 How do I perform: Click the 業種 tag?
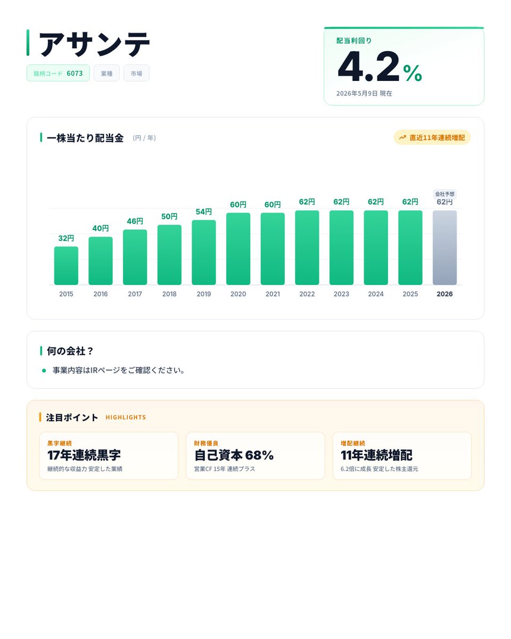(x=106, y=73)
